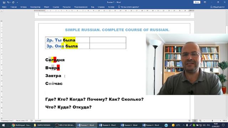Click the question word Откуда?
228x128 pixels.
[82, 107]
